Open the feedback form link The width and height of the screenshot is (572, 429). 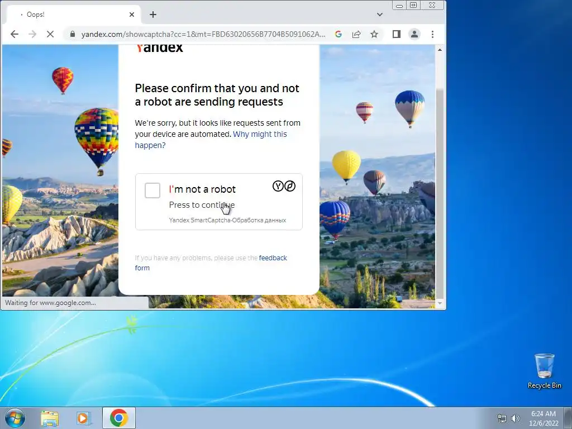(x=211, y=263)
